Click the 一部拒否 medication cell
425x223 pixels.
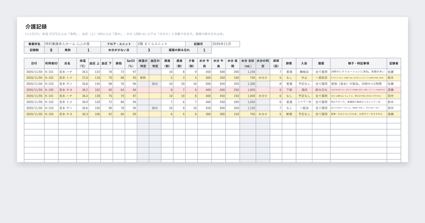[321, 78]
